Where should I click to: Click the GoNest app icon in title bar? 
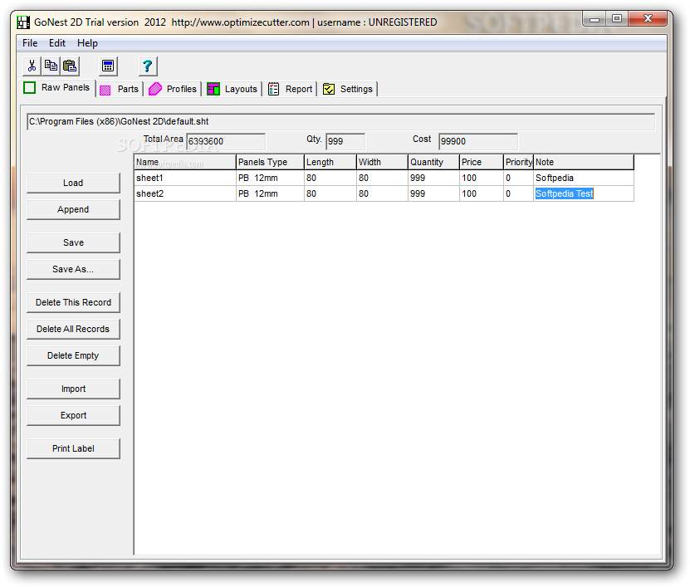(23, 22)
